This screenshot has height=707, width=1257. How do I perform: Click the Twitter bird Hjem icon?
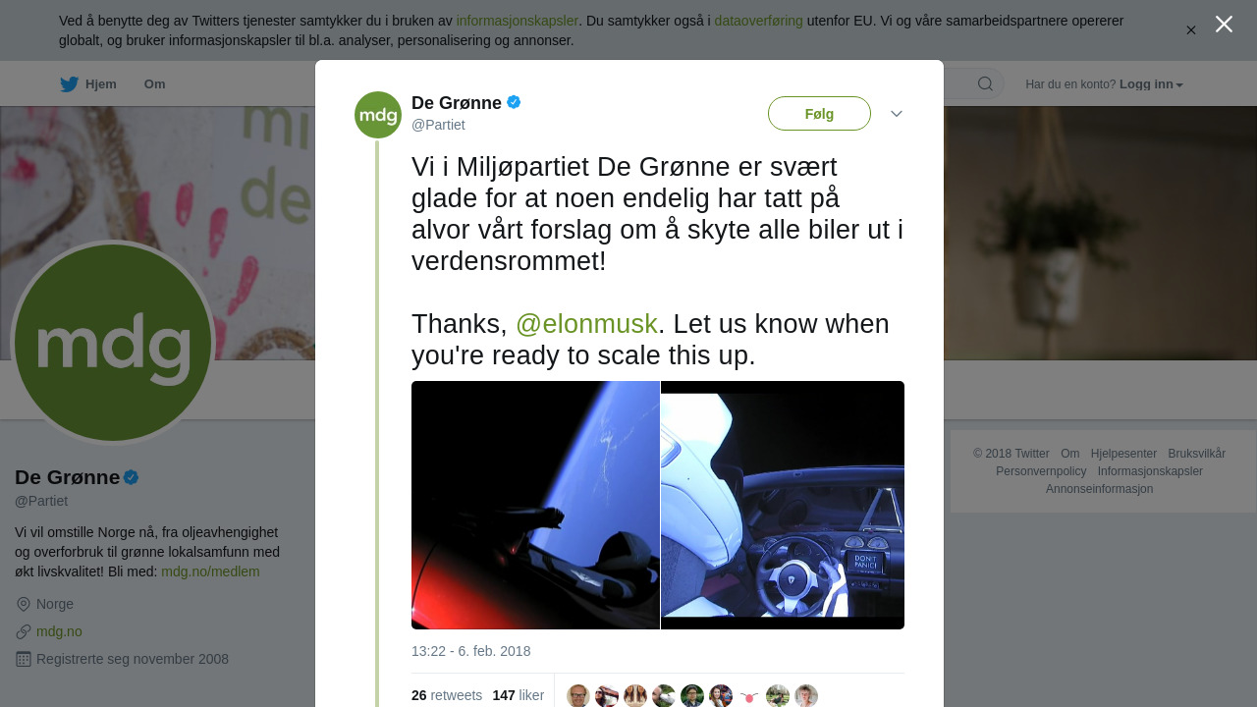pos(69,84)
